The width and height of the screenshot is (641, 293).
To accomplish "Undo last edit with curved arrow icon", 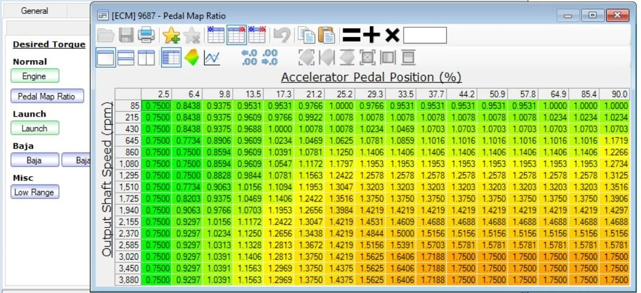I will pos(282,35).
